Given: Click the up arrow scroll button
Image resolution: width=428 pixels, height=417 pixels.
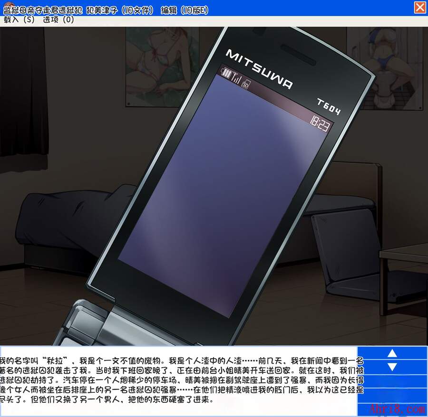Looking at the screenshot, I should click(x=392, y=353).
